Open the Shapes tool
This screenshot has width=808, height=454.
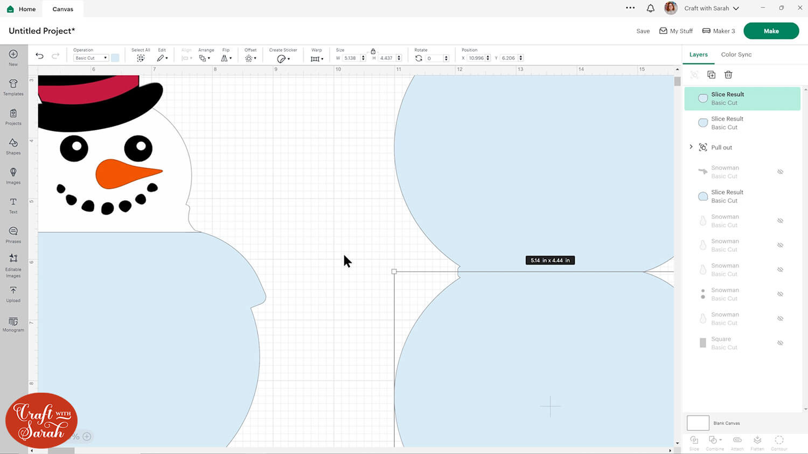13,146
